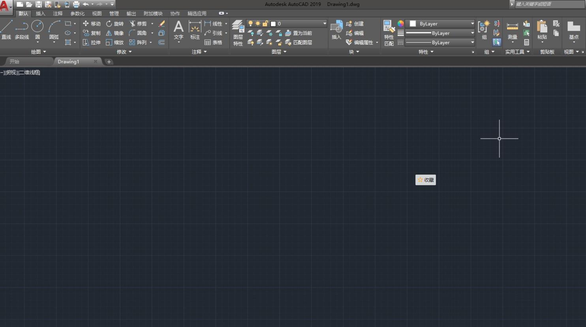Click 匹配图层 (Match Layer) button
The width and height of the screenshot is (586, 327).
299,42
